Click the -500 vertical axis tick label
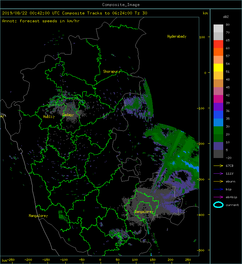242x264 pixels. 201,251
